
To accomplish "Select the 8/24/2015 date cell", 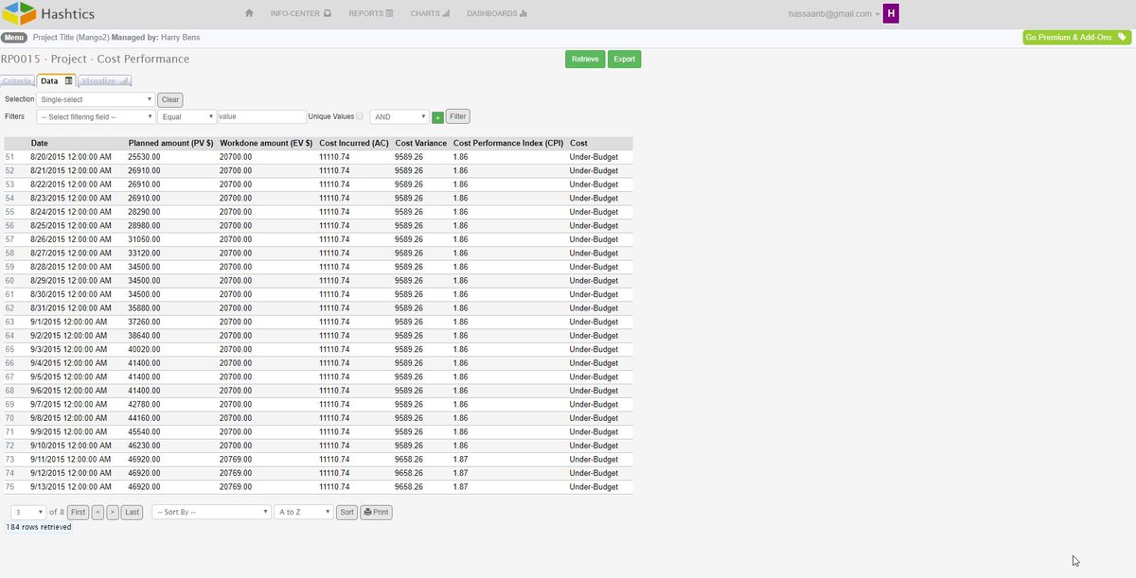I will [71, 212].
